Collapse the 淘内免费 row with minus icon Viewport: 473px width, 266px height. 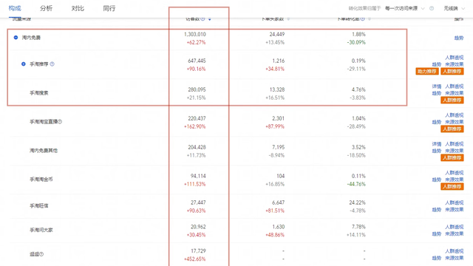(16, 38)
